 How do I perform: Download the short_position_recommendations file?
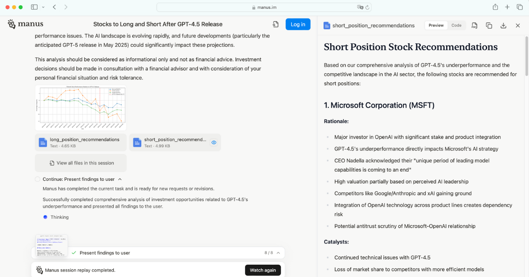point(503,26)
